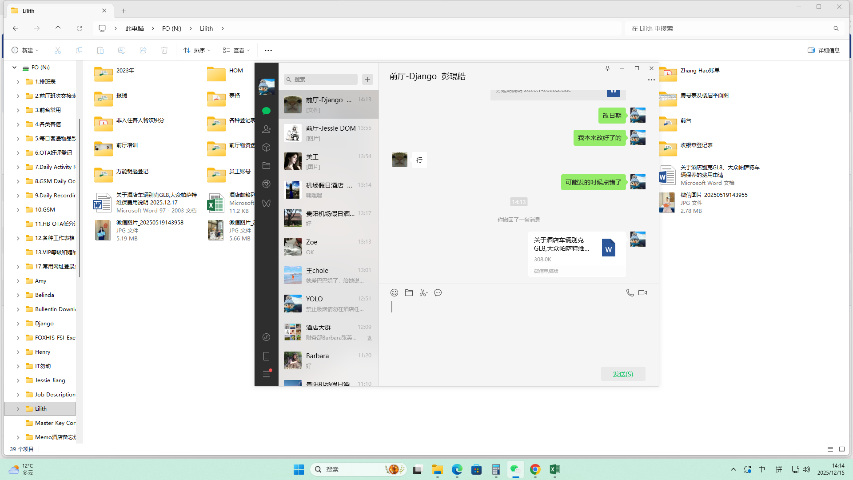Open the 查看 view menu
This screenshot has height=480, width=853.
236,50
